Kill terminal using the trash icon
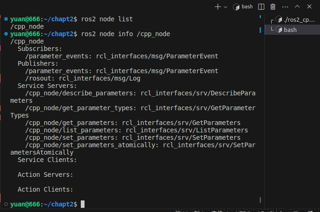 [273, 7]
